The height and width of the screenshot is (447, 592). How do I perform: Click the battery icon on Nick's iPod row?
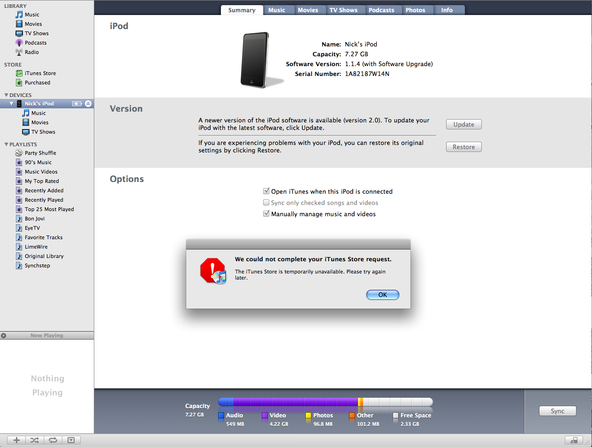77,104
